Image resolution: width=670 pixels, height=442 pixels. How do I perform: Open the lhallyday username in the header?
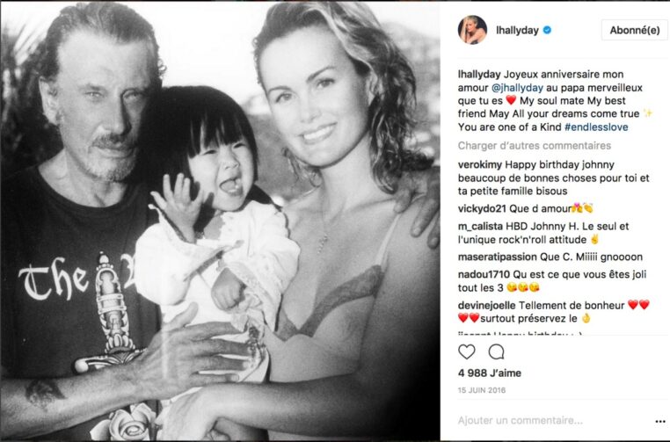coord(517,30)
